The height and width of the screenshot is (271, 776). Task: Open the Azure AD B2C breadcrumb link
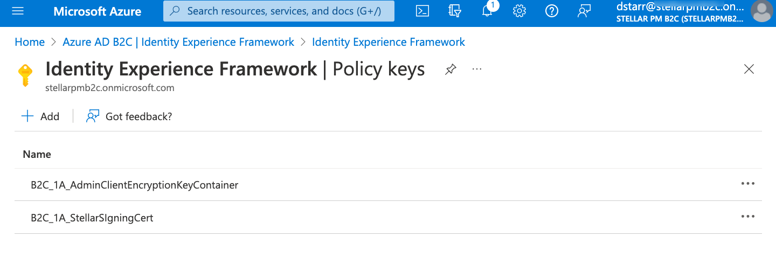pyautogui.click(x=178, y=42)
